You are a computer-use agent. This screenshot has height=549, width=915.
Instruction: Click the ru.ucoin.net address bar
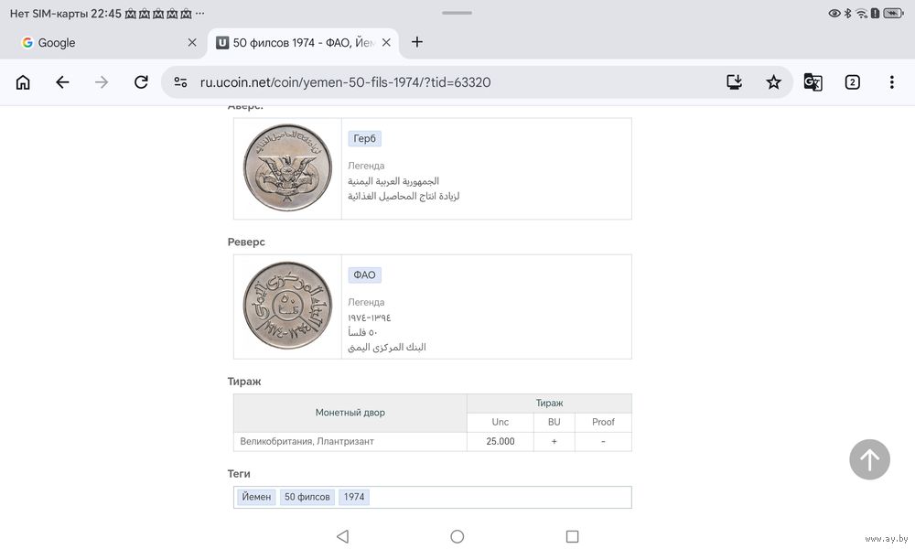pyautogui.click(x=439, y=82)
